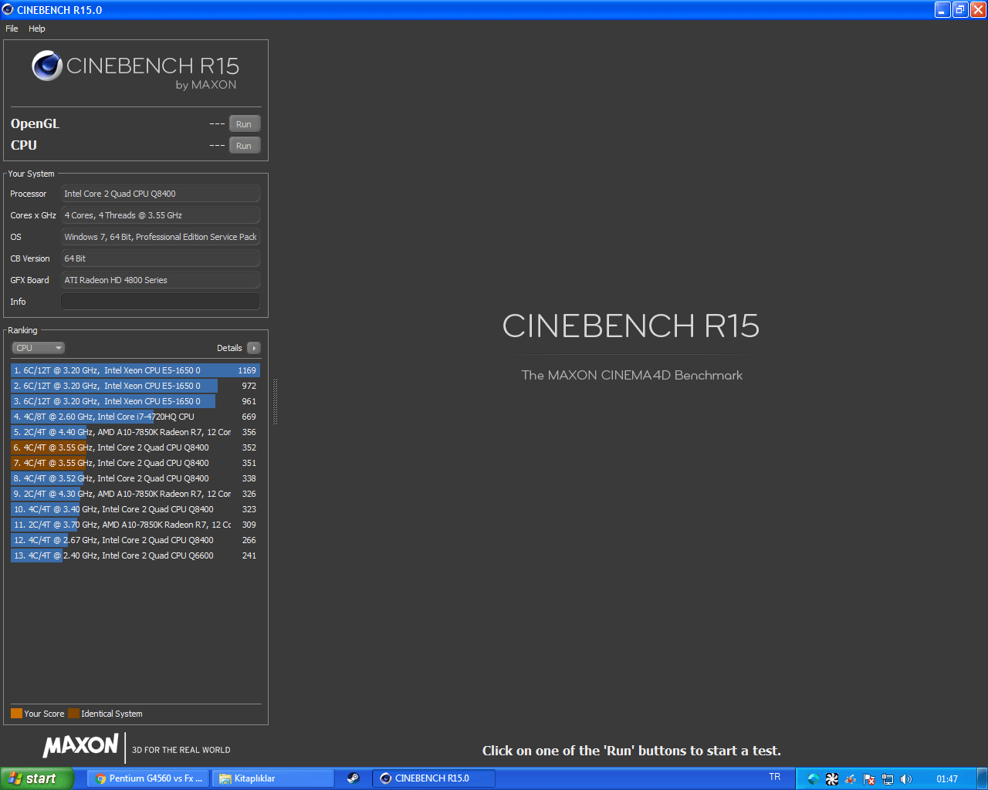Screen dimensions: 988x790
Task: Click the title bar Cinebench app icon
Action: (8, 10)
